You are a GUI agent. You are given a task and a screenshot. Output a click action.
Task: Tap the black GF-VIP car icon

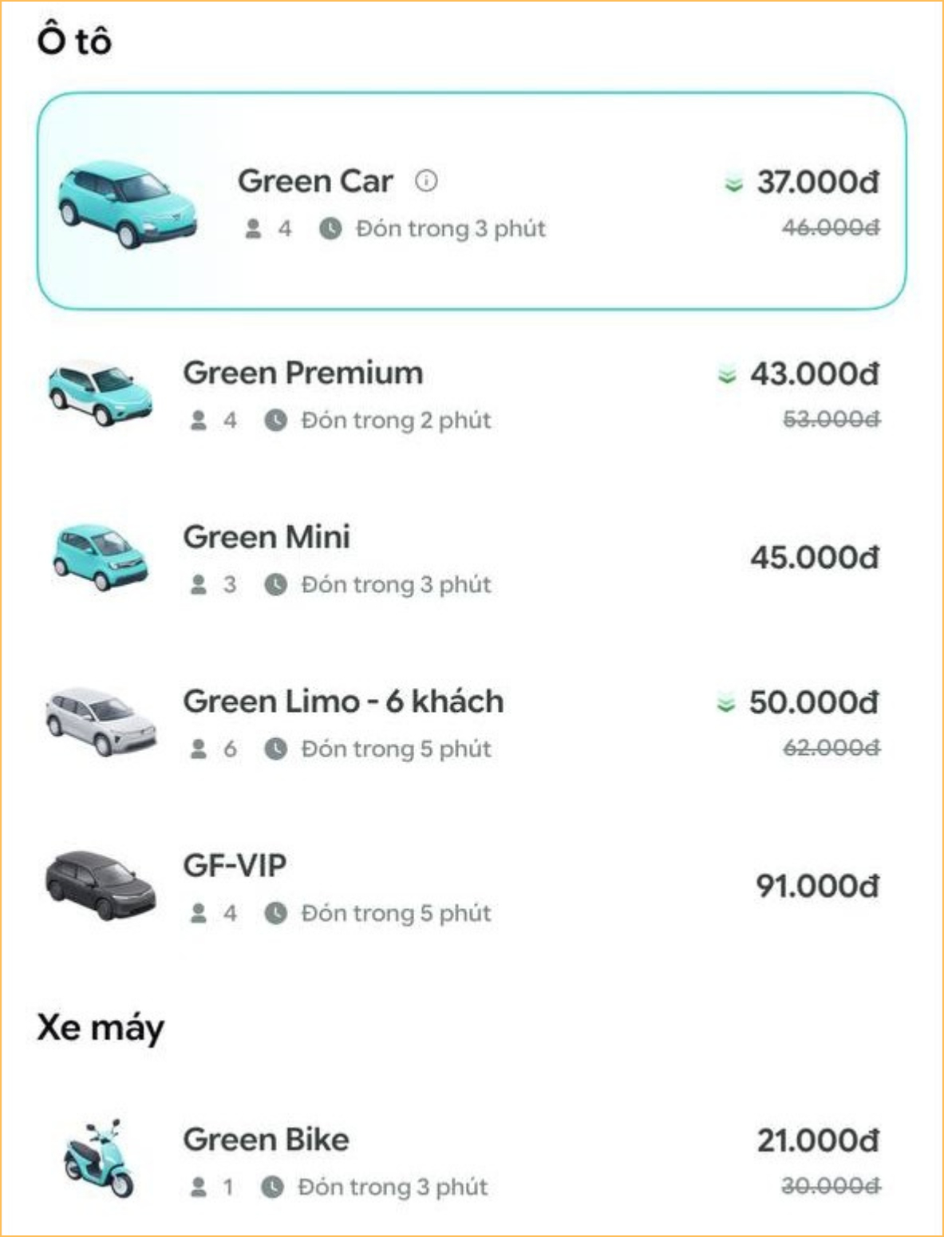pos(100,885)
